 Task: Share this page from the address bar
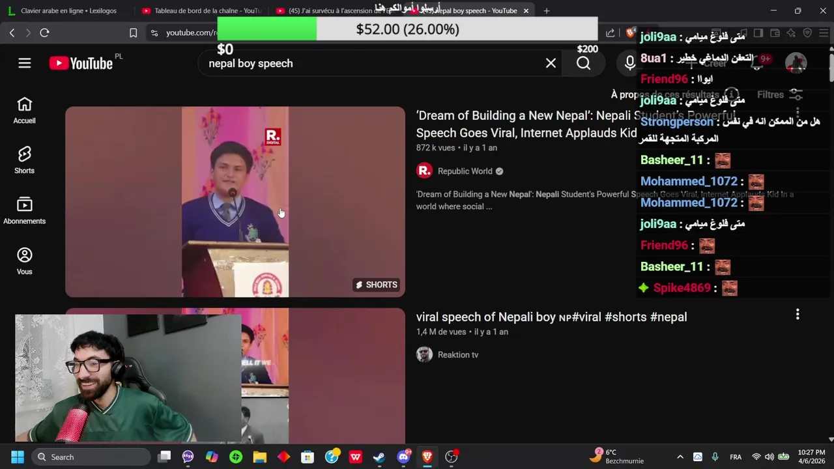click(x=610, y=33)
